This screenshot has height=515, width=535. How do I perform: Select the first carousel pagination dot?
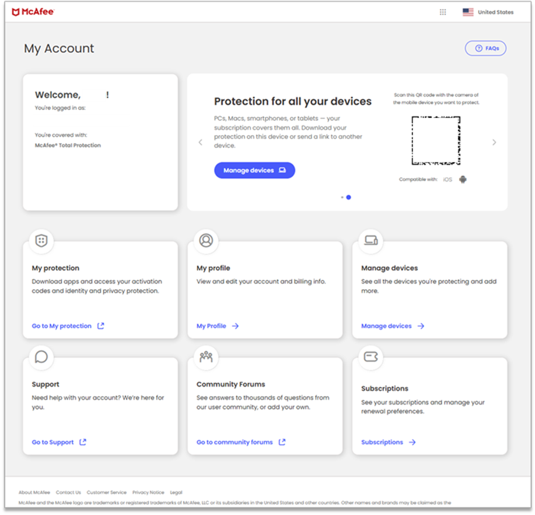coord(342,197)
